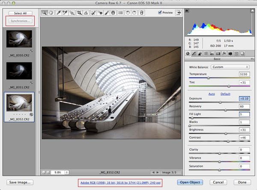Click the zoom out minus button
Image resolution: width=257 pixels, height=190 pixels.
pos(44,172)
